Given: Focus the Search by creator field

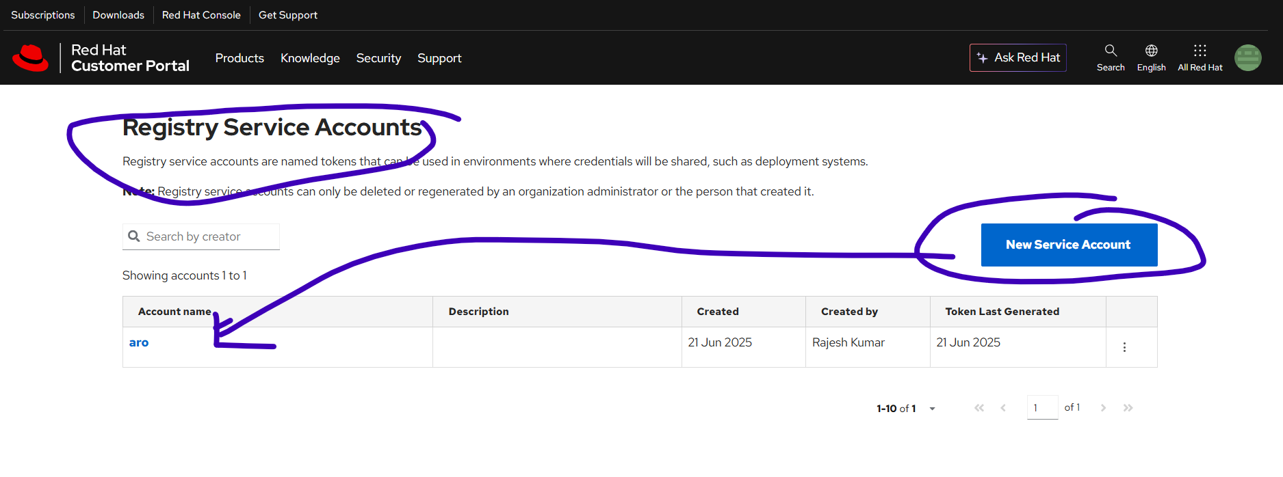Looking at the screenshot, I should [201, 236].
